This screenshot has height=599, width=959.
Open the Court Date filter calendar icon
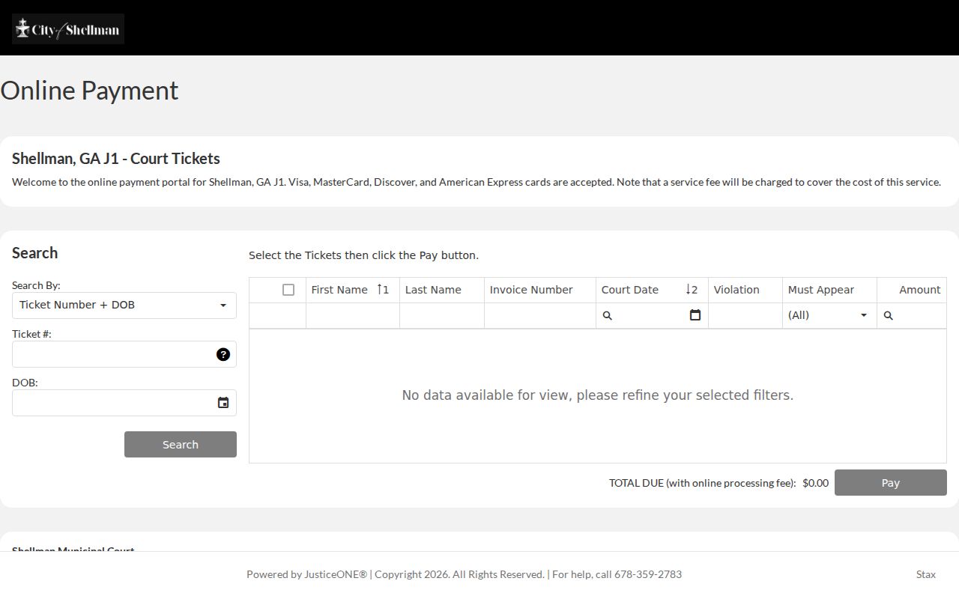[695, 315]
